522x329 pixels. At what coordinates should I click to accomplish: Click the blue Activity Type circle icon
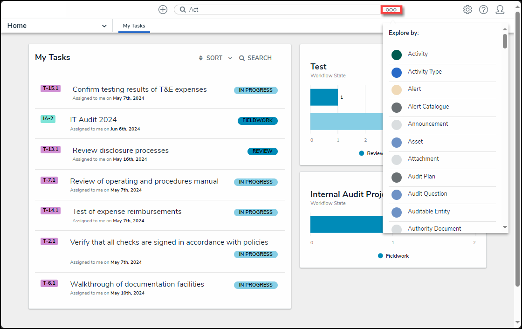pyautogui.click(x=397, y=72)
